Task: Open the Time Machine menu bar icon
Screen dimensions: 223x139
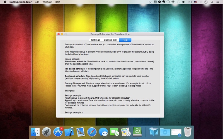Action: click(x=168, y=2)
